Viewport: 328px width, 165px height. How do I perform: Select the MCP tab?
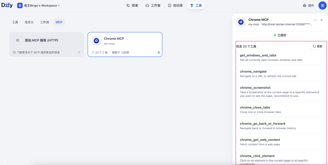[59, 22]
